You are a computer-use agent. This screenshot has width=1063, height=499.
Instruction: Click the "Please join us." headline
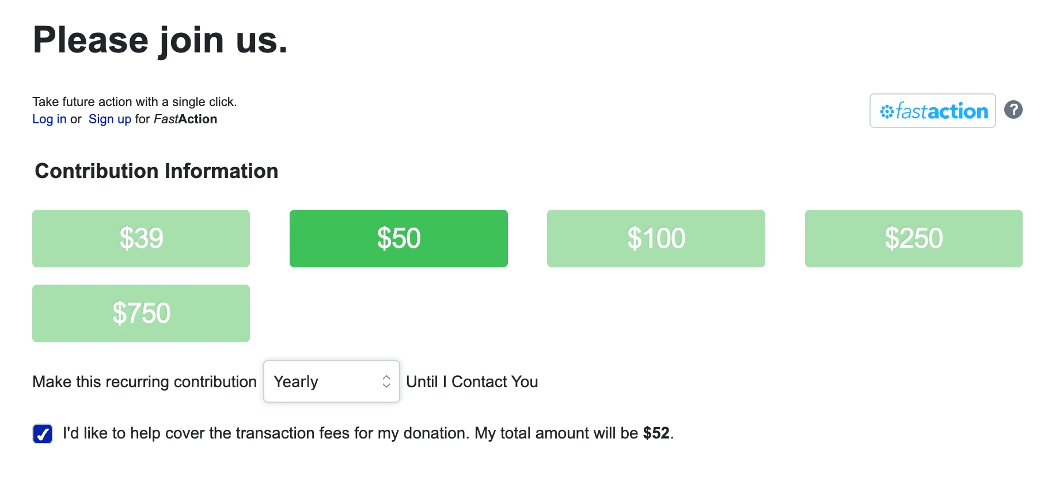pyautogui.click(x=160, y=40)
